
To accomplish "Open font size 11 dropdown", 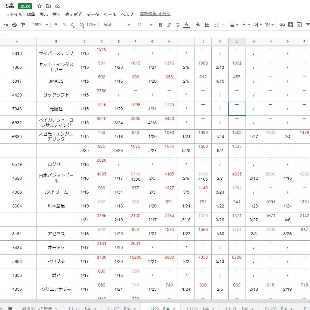I will (x=145, y=25).
